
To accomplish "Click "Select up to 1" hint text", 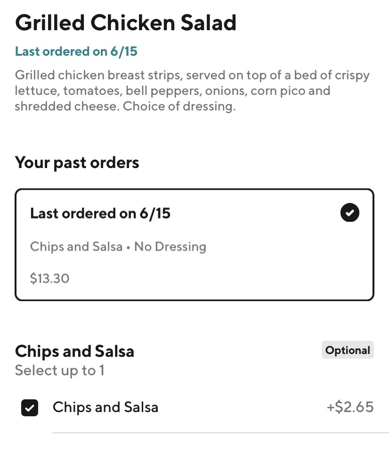I will point(59,371).
